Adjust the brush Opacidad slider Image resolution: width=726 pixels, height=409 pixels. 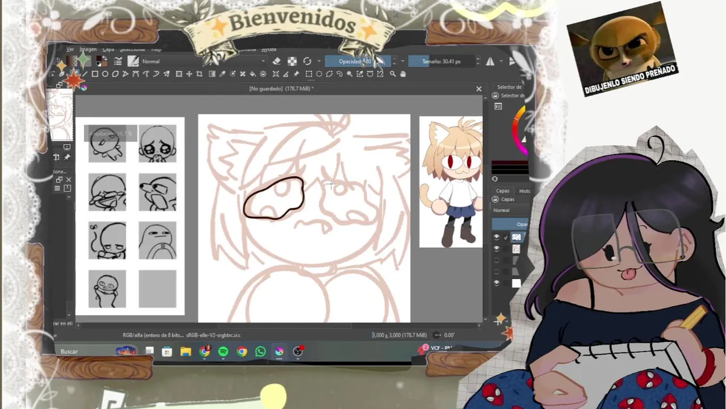click(x=358, y=61)
